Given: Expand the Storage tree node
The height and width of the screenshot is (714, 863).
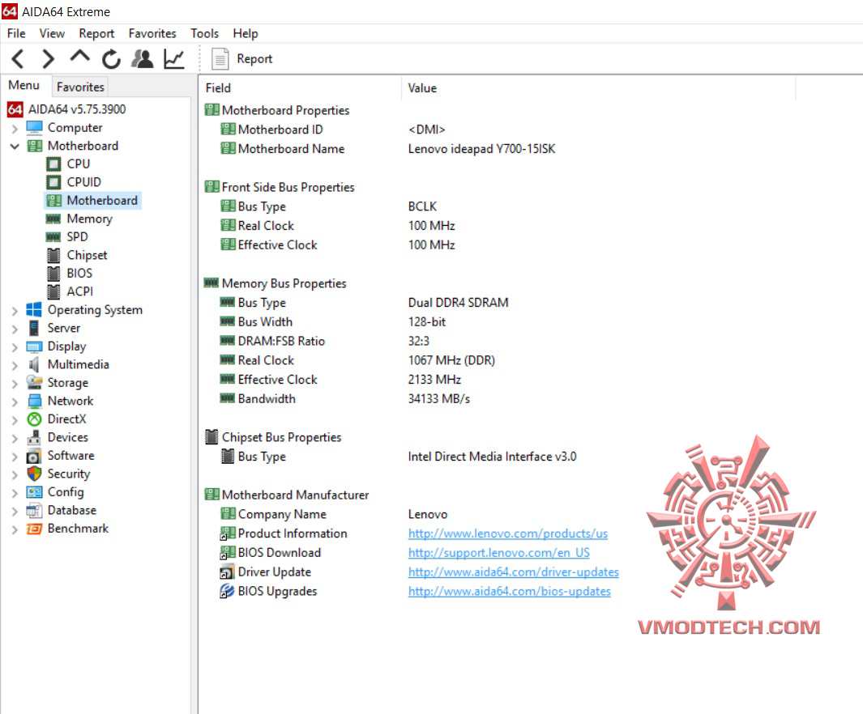Looking at the screenshot, I should click(14, 382).
